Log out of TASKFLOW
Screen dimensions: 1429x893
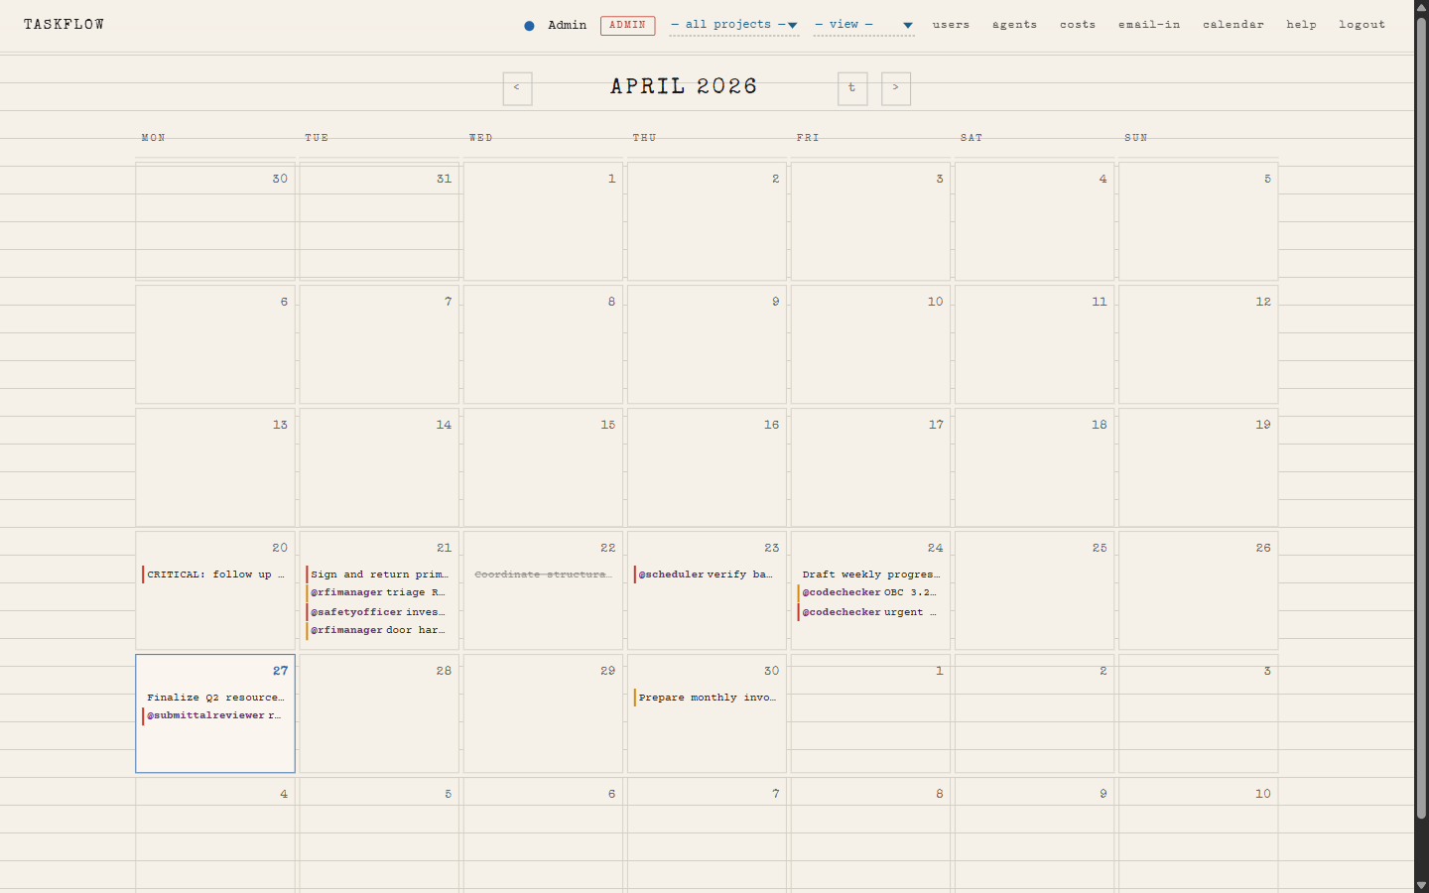coord(1362,25)
